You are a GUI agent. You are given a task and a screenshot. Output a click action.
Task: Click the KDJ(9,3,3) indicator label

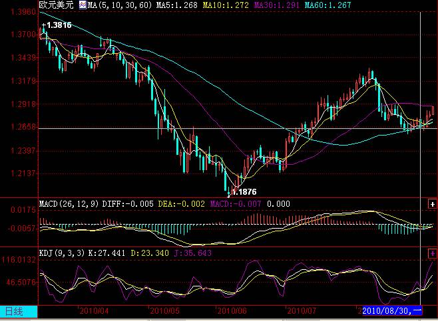(x=61, y=253)
